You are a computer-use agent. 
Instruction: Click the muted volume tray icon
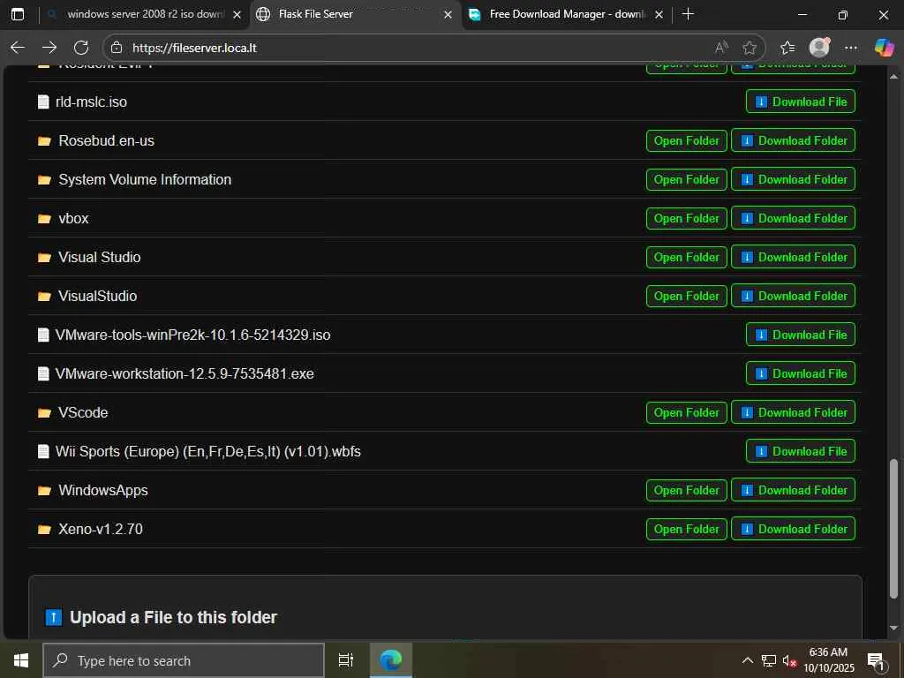789,660
